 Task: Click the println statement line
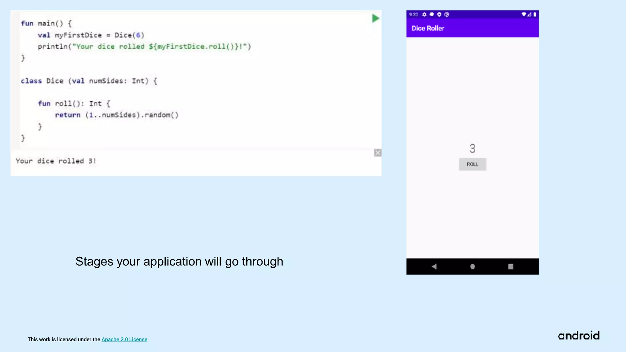pyautogui.click(x=144, y=46)
